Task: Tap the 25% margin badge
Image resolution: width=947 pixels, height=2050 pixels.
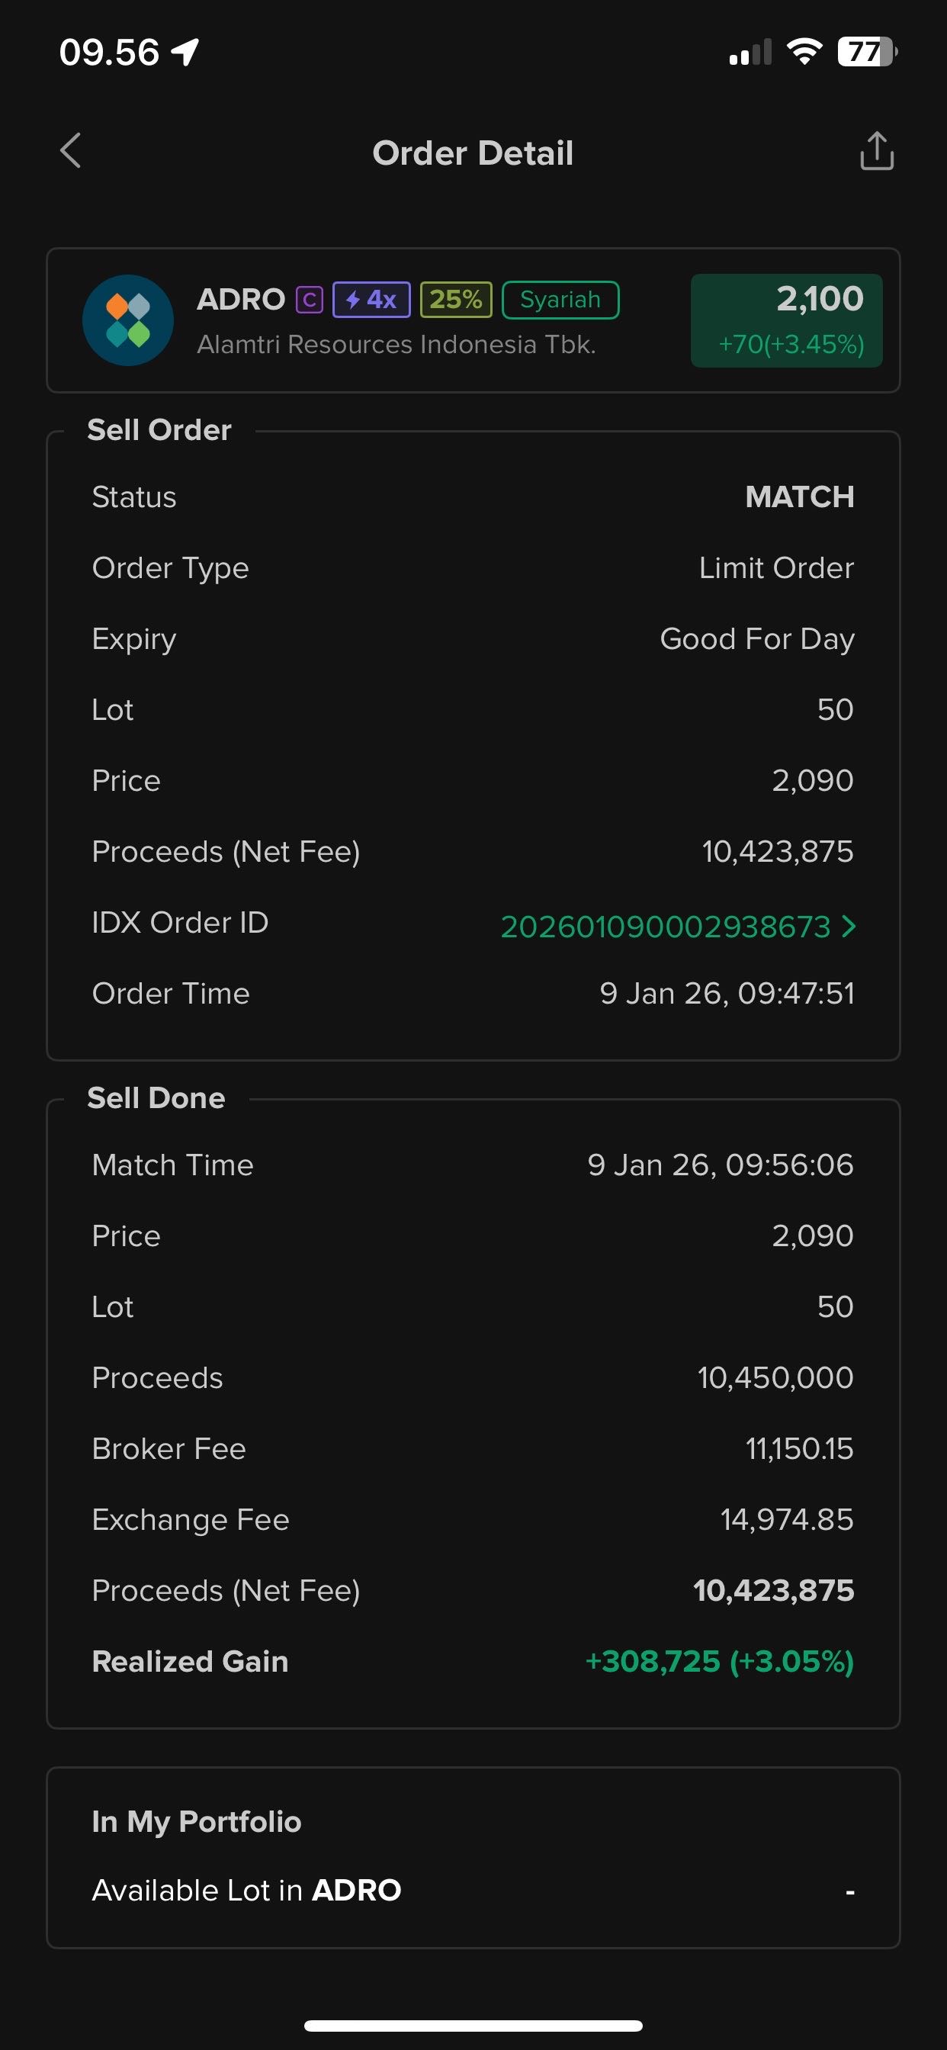Action: [456, 300]
